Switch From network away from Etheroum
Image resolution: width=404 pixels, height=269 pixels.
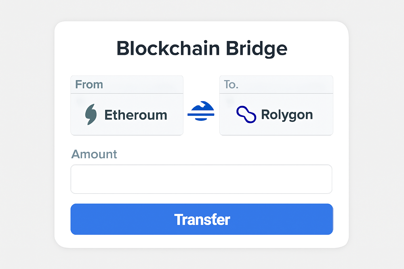click(x=127, y=114)
